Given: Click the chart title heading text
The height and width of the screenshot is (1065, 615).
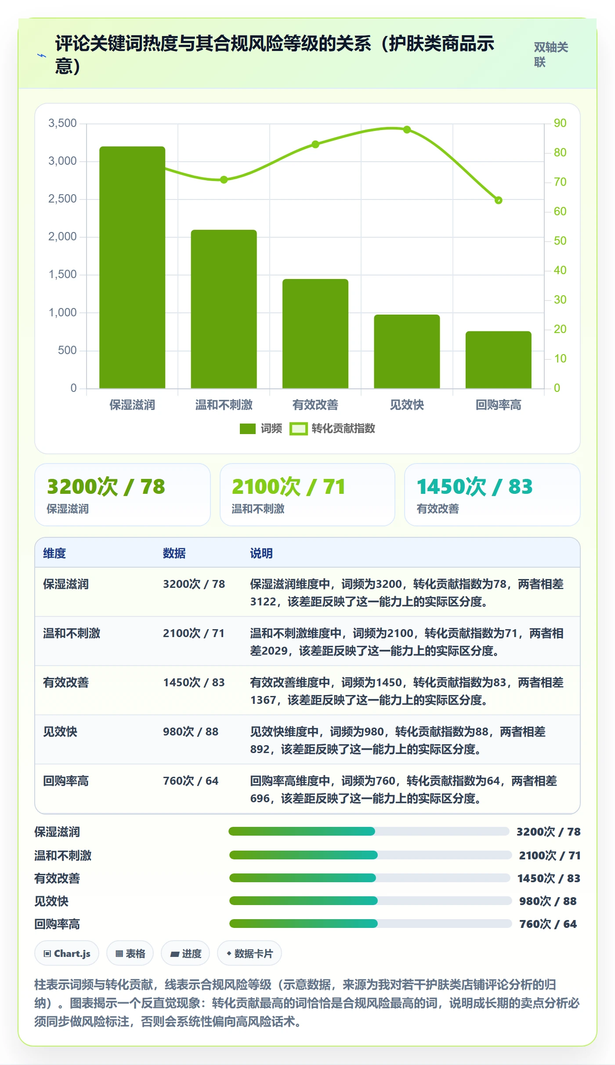Looking at the screenshot, I should pos(275,54).
